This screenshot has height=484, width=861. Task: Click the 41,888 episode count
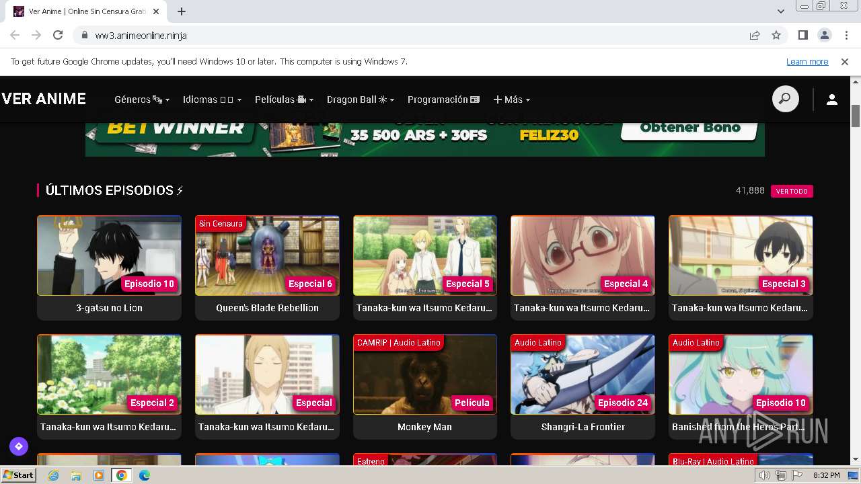(x=750, y=190)
